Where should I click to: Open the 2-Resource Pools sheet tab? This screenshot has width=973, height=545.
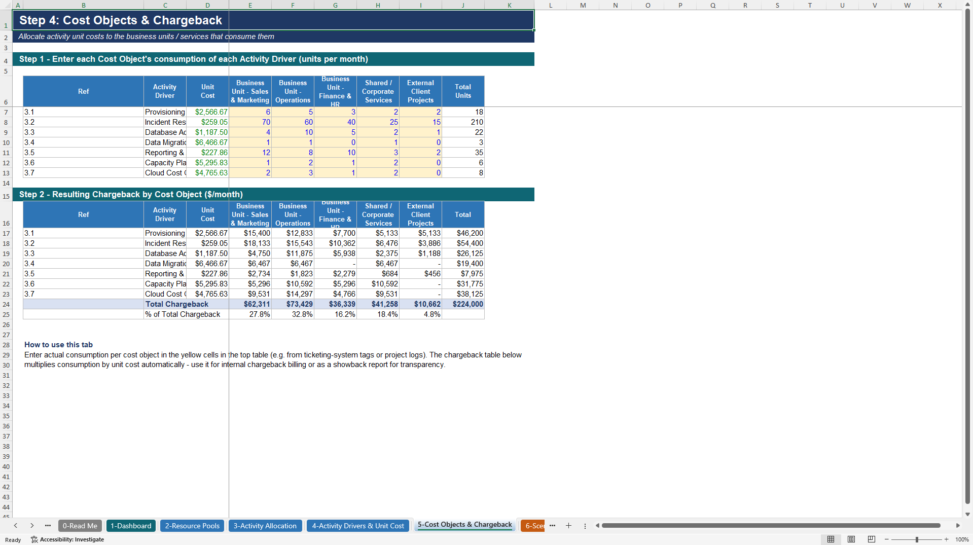click(192, 526)
